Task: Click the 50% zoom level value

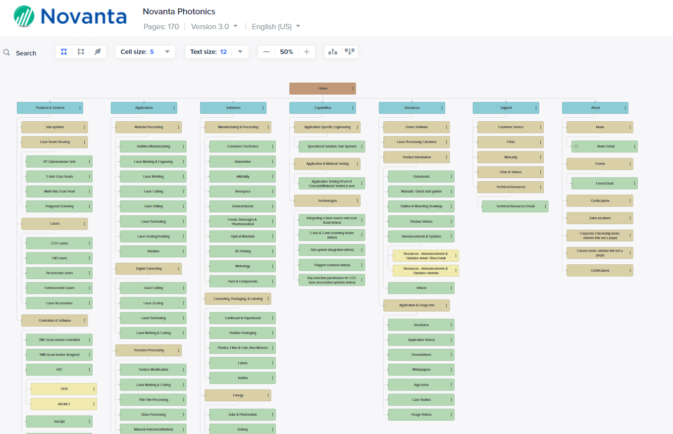Action: [287, 51]
